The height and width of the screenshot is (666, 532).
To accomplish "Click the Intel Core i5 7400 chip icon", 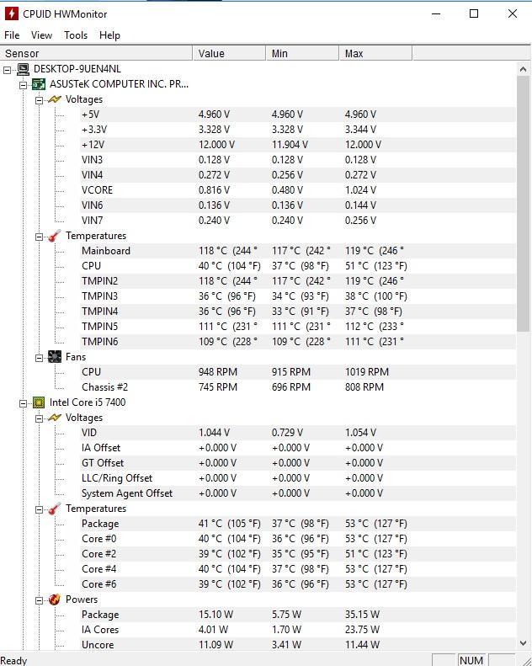I will (x=39, y=402).
